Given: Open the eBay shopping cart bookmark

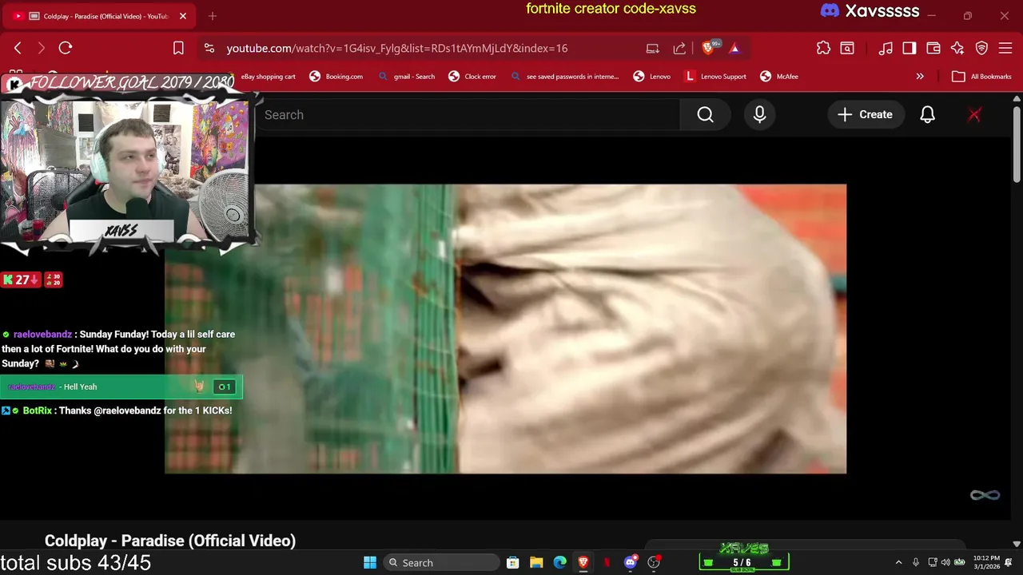Looking at the screenshot, I should pos(268,77).
